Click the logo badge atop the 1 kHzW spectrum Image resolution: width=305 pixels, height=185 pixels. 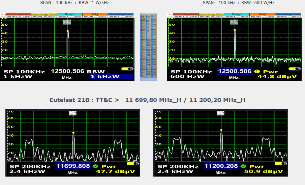[67, 22]
